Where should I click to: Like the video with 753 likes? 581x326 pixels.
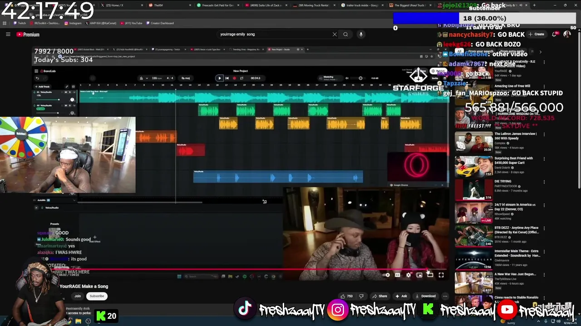tap(346, 296)
